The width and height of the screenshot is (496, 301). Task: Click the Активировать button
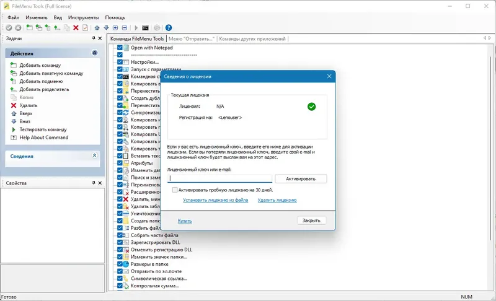point(301,179)
